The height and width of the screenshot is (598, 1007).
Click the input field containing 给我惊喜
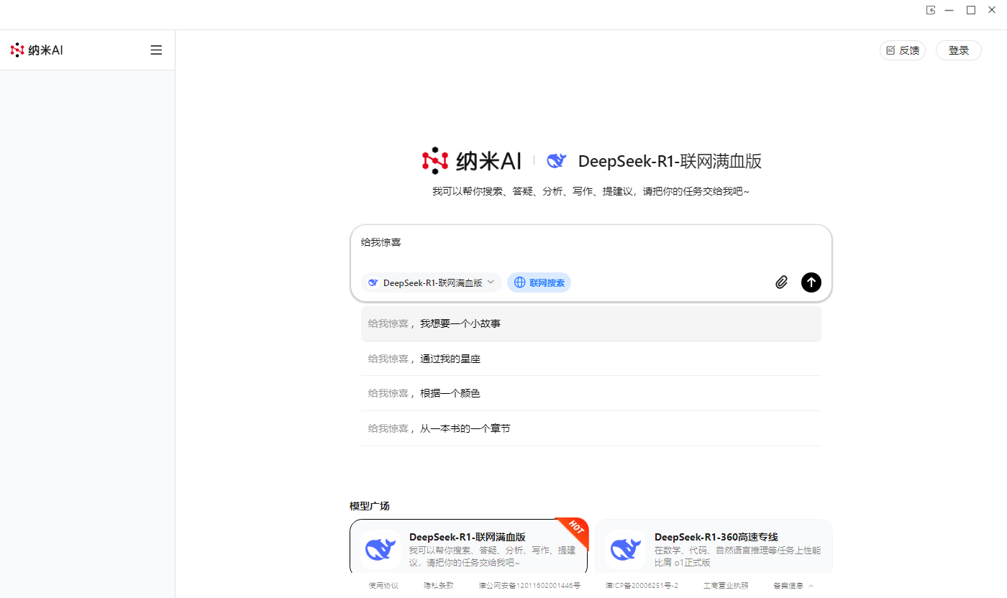coord(591,244)
